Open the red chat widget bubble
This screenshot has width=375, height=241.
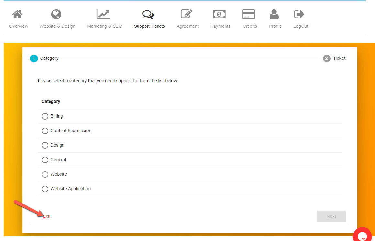point(363,235)
